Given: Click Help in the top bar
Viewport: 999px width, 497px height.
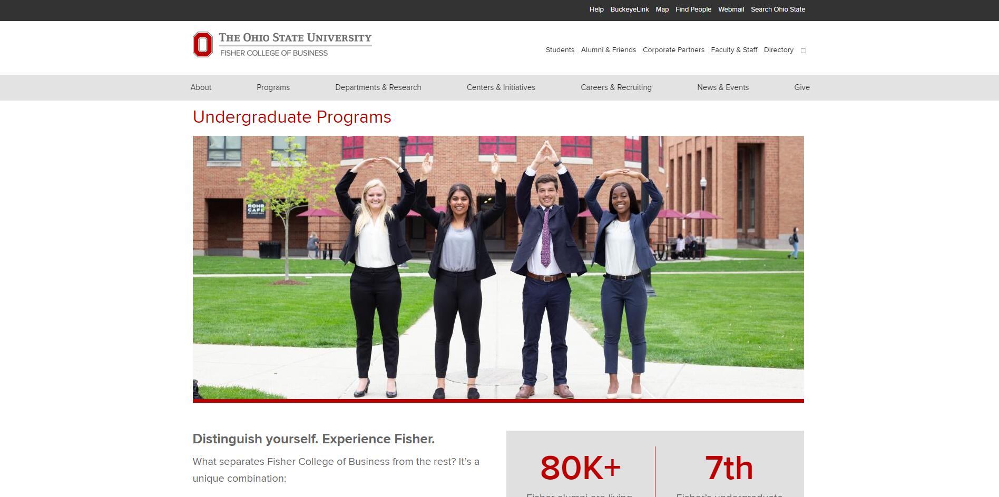Looking at the screenshot, I should coord(596,9).
